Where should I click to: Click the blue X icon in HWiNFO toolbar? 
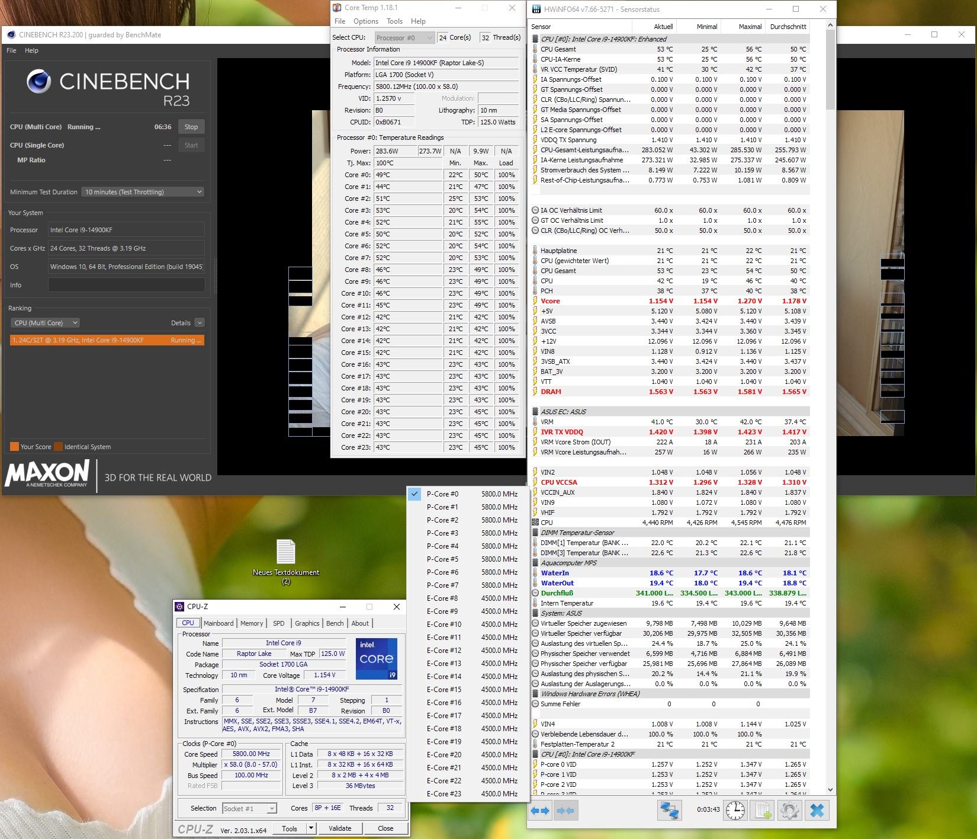click(x=817, y=811)
